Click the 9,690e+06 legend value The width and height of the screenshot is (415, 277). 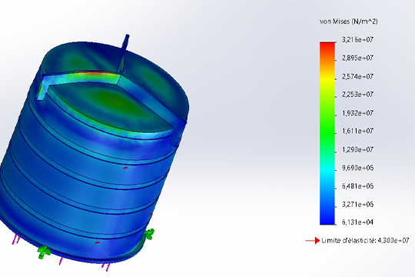[357, 168]
